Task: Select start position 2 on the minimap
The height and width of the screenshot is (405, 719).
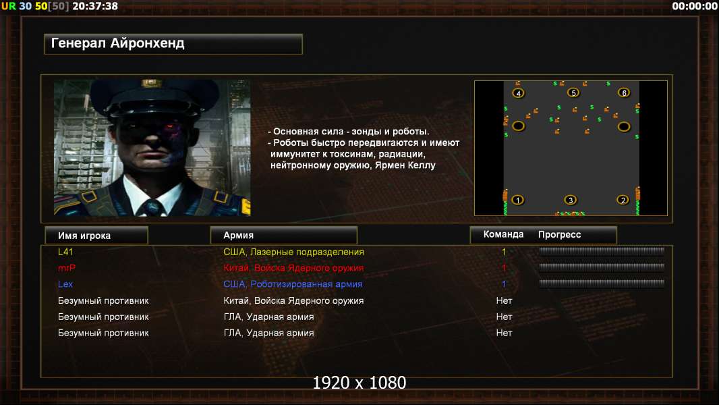Action: click(623, 200)
